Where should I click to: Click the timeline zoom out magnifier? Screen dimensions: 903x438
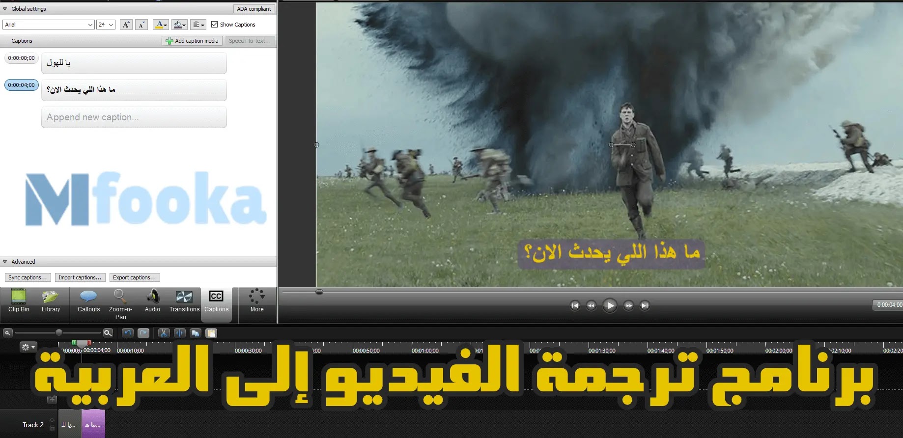(7, 333)
